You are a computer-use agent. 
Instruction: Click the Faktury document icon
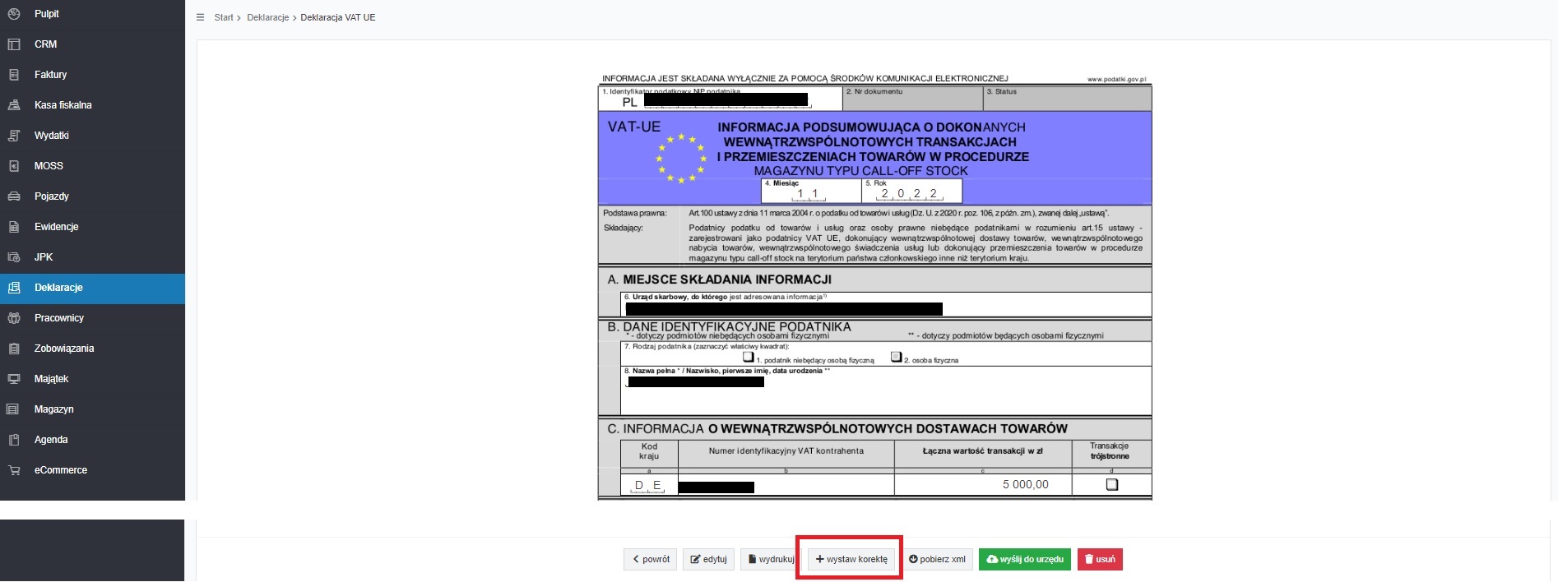tap(14, 75)
